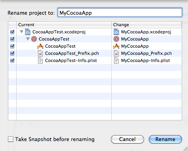Screen dimensions: 188x151
Task: Click the CocoaAppTest.xcodeproj project file icon
Action: (28, 32)
